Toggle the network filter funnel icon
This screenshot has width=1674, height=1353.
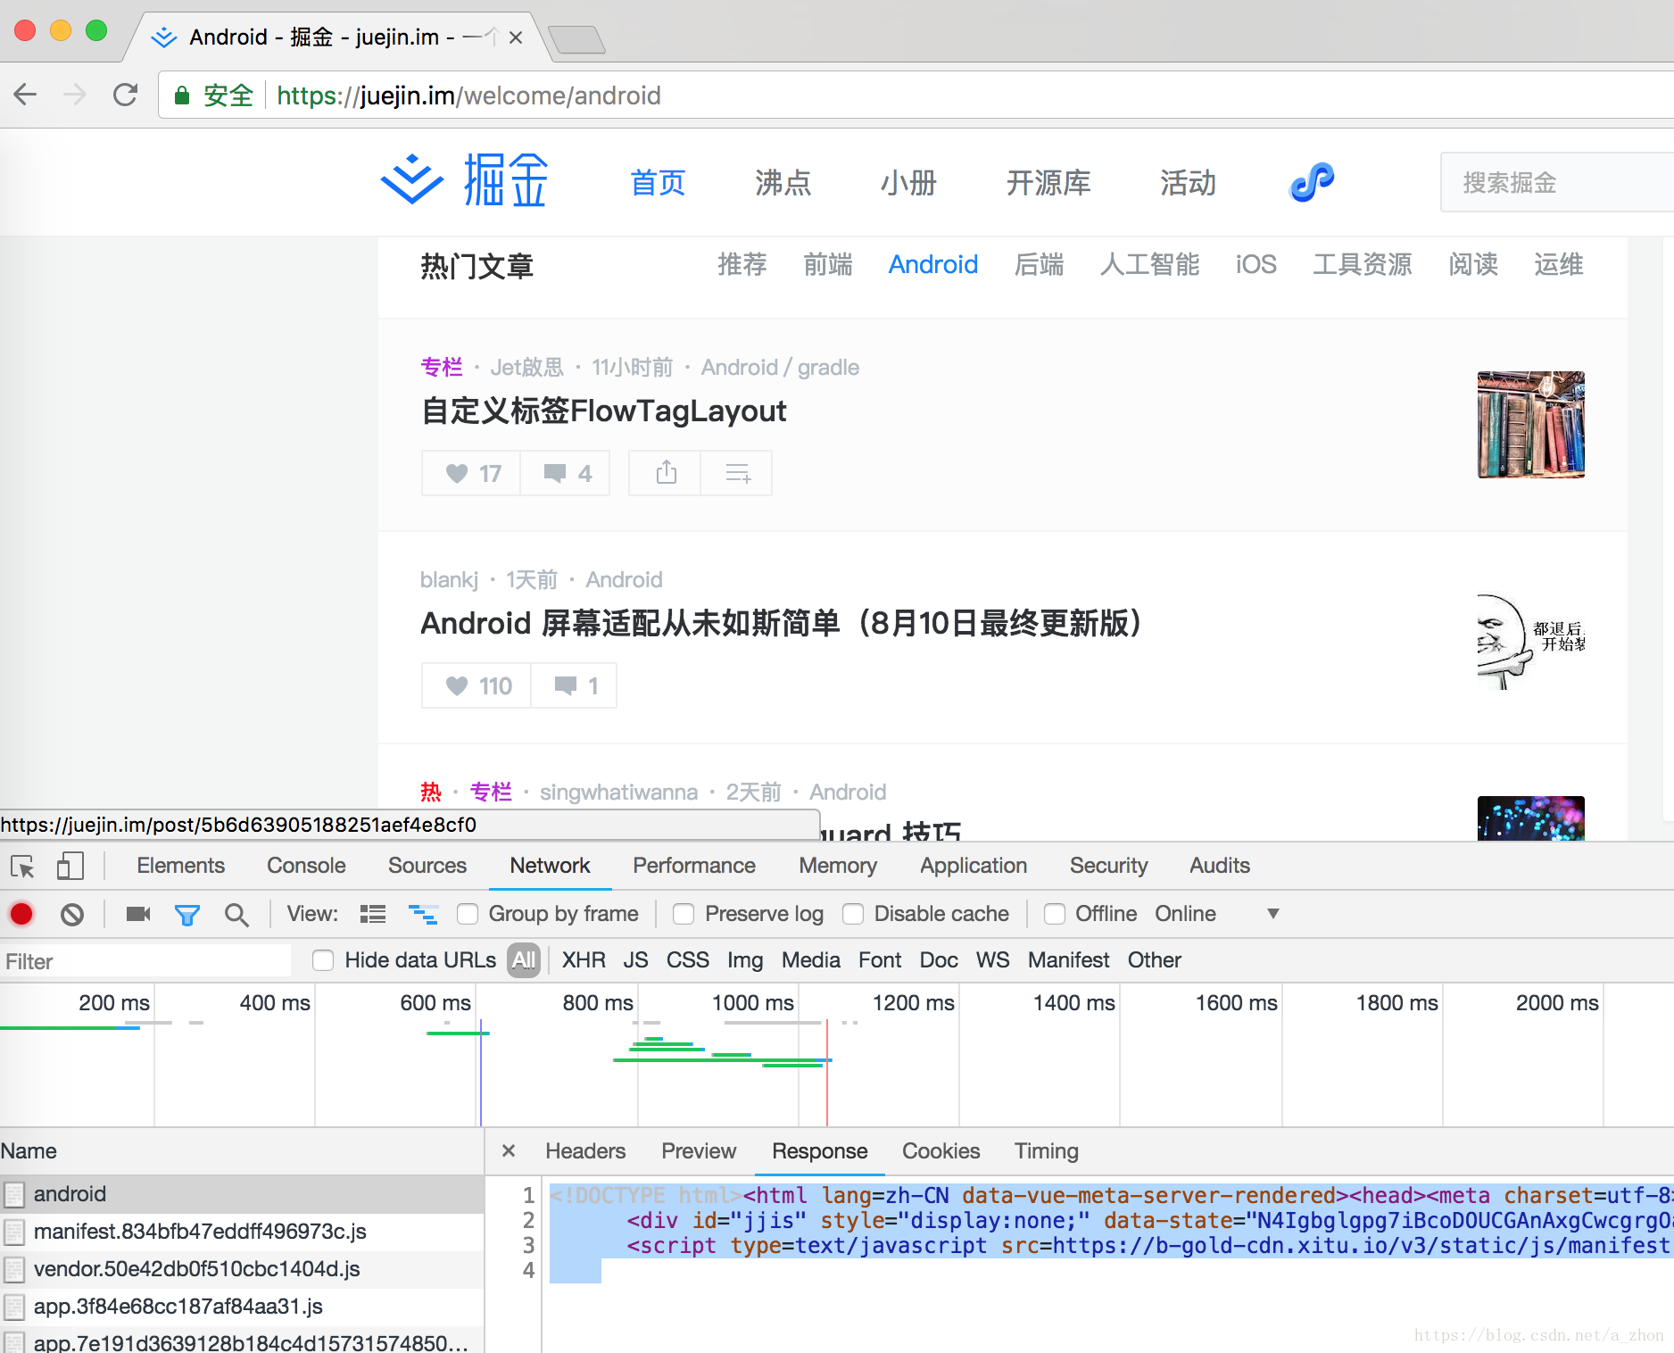tap(187, 915)
